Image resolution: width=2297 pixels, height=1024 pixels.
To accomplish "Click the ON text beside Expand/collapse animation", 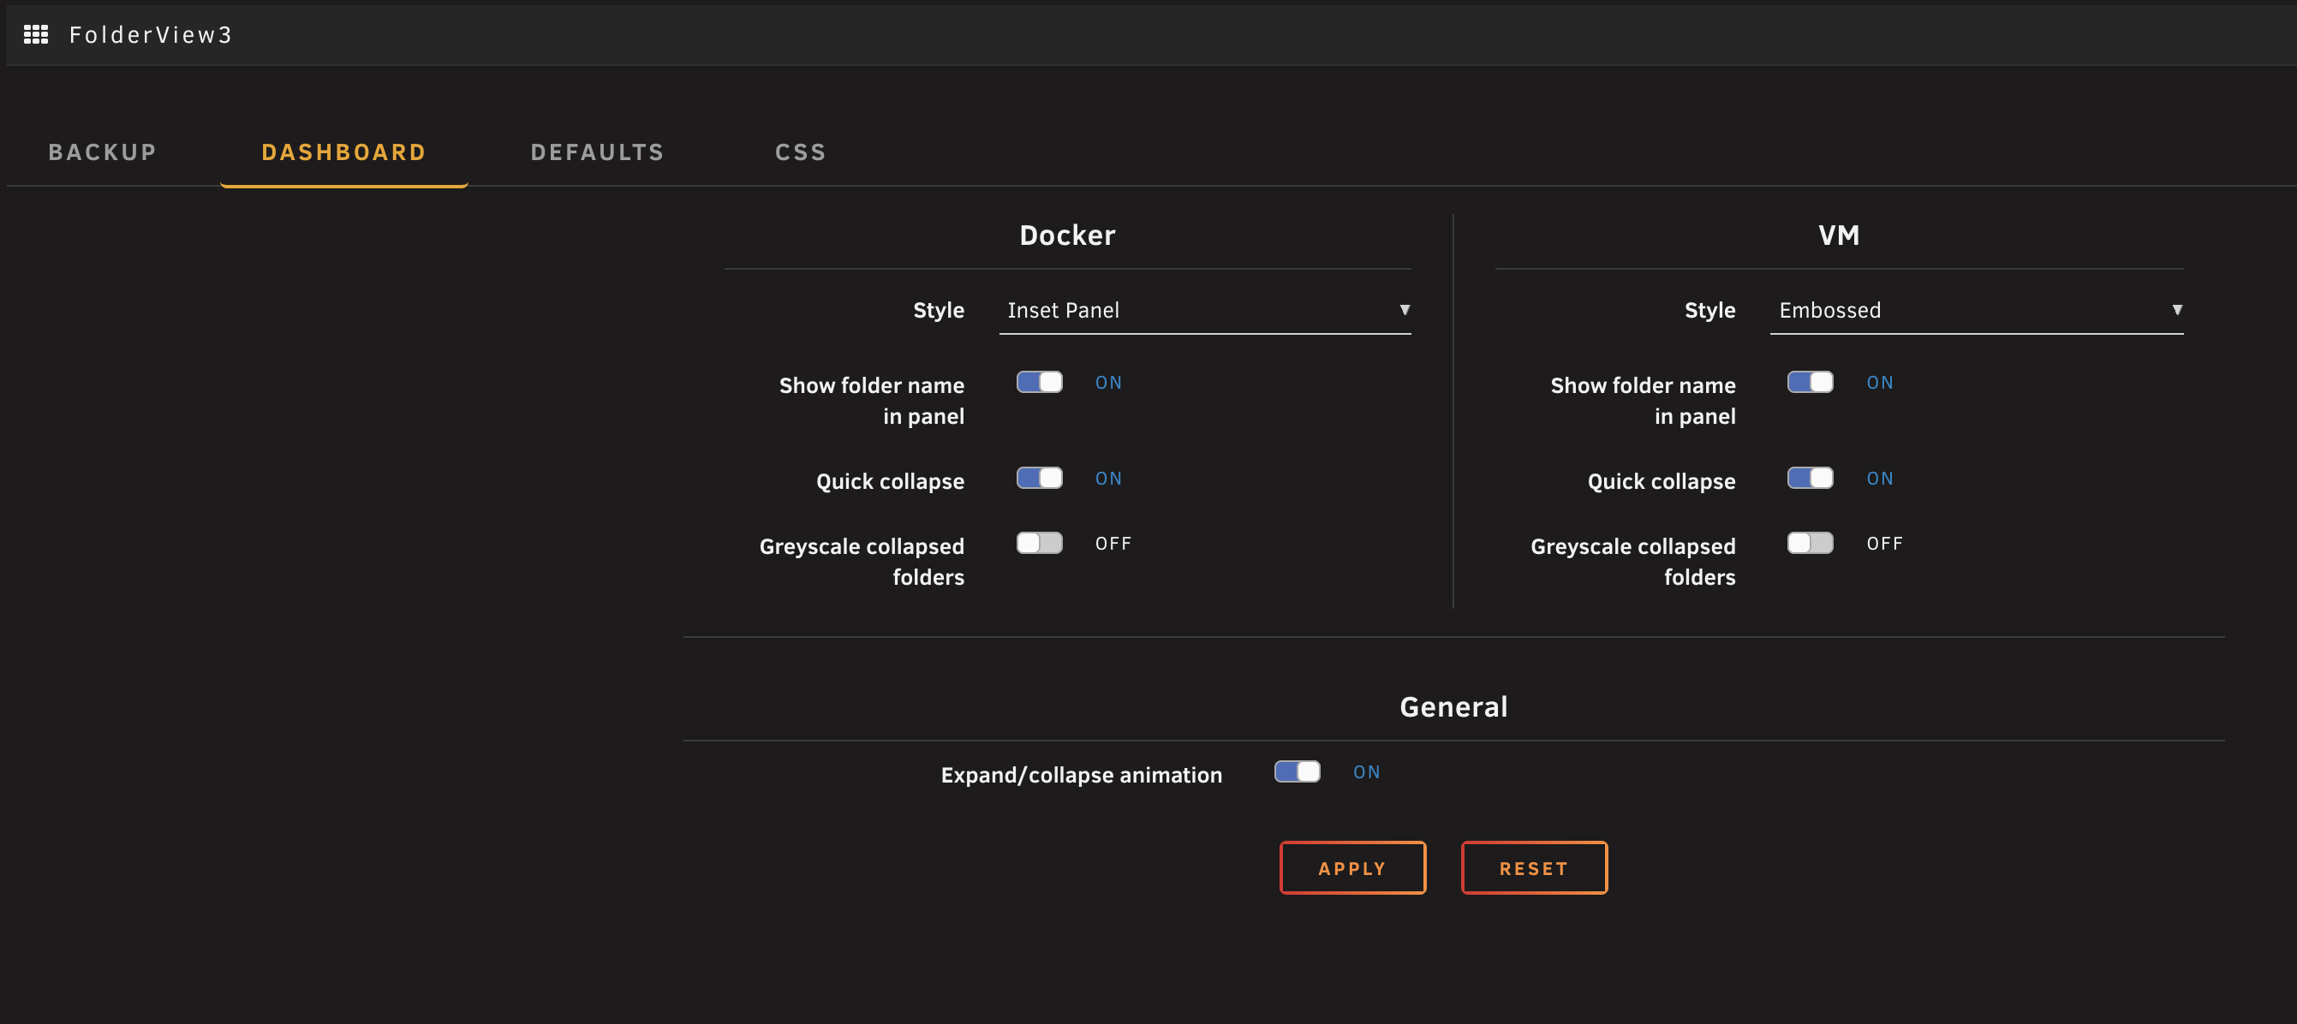I will point(1366,771).
